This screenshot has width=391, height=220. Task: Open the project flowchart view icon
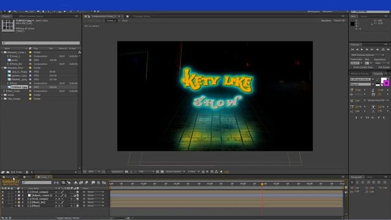79,53
